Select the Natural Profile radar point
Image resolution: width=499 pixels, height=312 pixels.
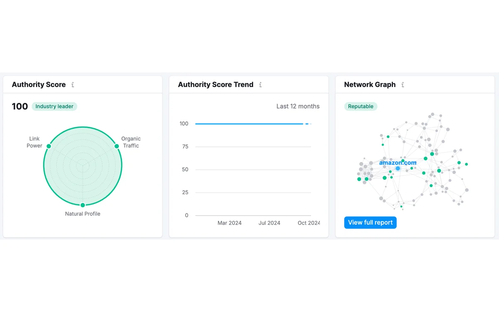coord(83,205)
